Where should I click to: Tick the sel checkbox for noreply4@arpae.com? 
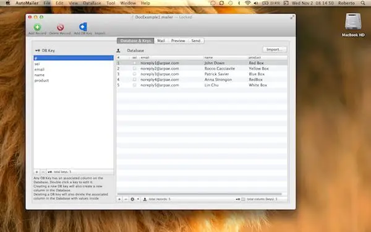point(134,80)
